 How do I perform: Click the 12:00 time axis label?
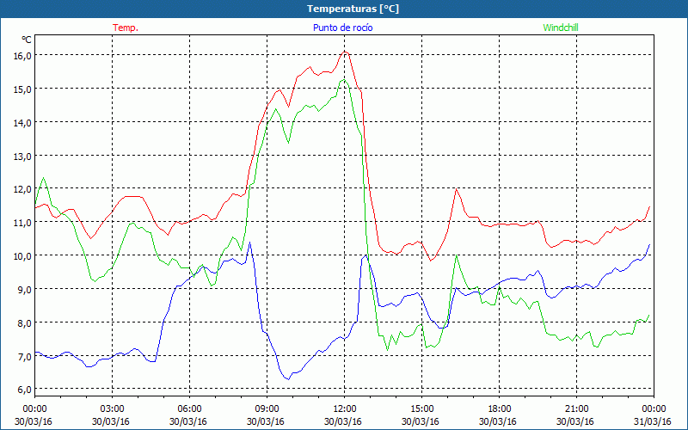[x=345, y=409]
